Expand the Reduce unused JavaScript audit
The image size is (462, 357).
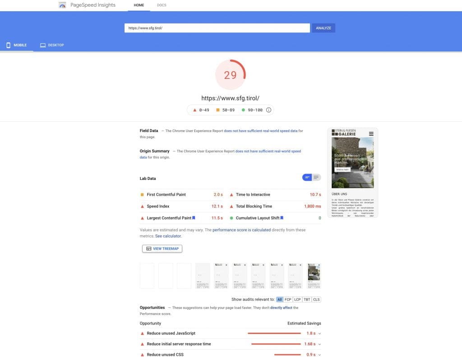coord(319,334)
